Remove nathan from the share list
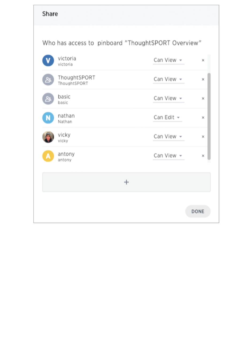Viewport: 231px width, 360px height. click(203, 118)
